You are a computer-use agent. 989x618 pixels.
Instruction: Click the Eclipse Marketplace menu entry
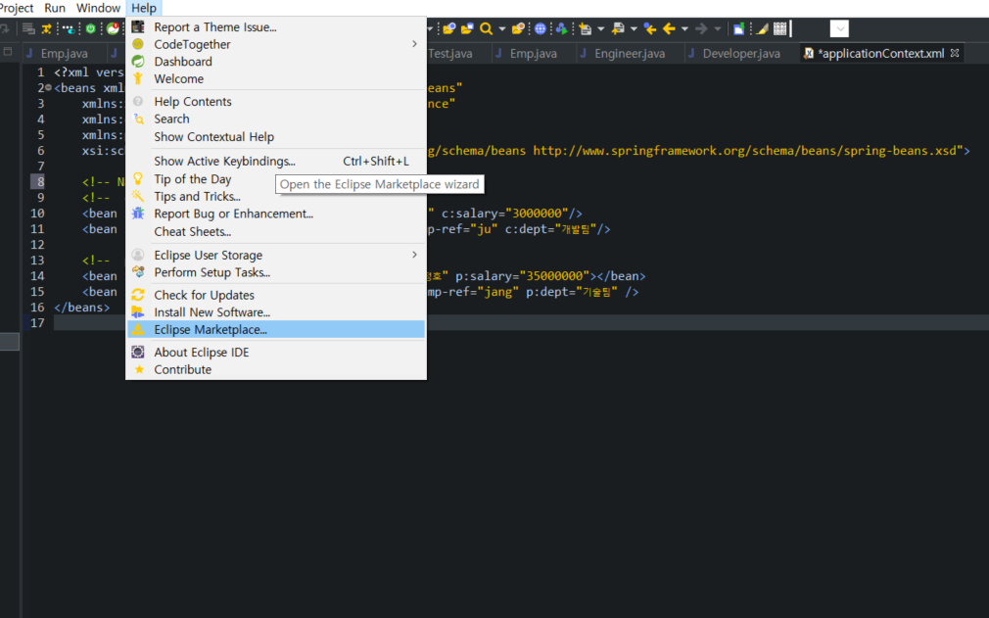click(x=275, y=329)
